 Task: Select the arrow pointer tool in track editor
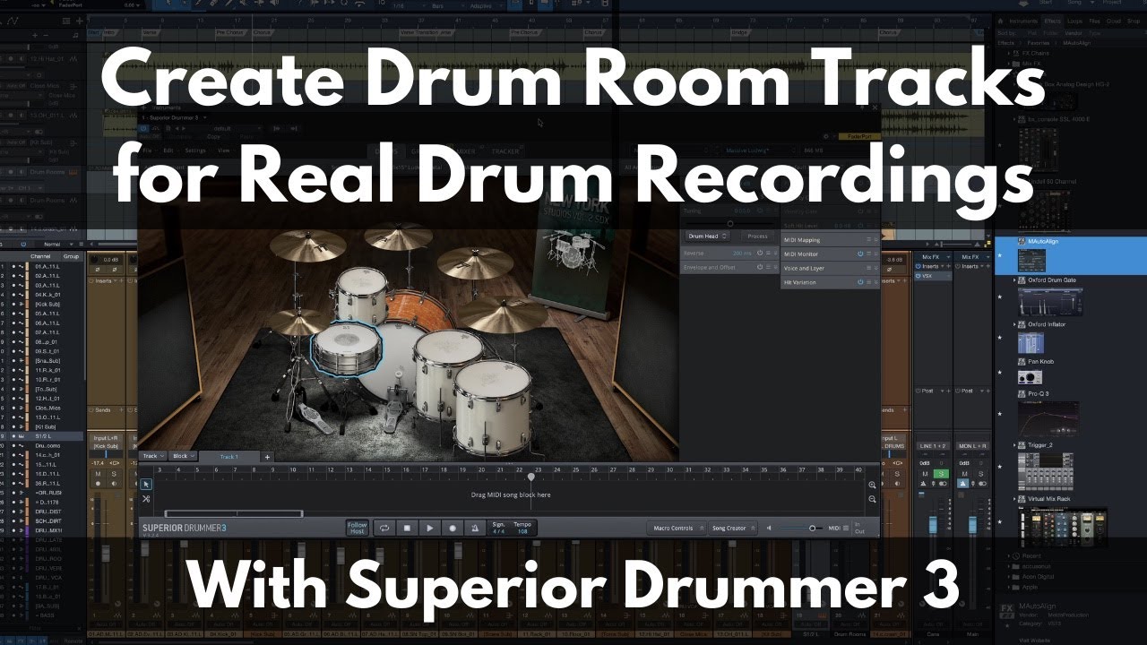coord(146,484)
